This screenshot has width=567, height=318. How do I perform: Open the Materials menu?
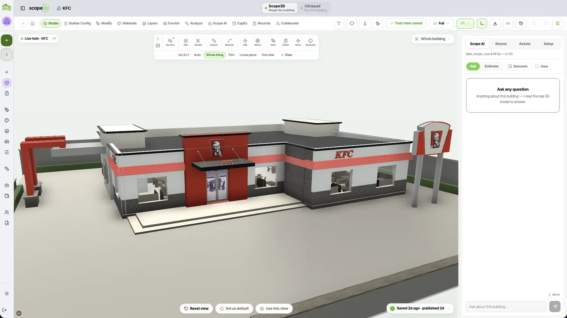click(127, 23)
